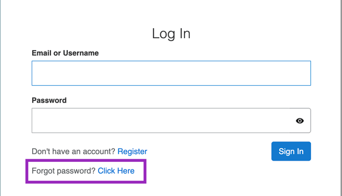Click the "Don't have an account?" text

(74, 151)
